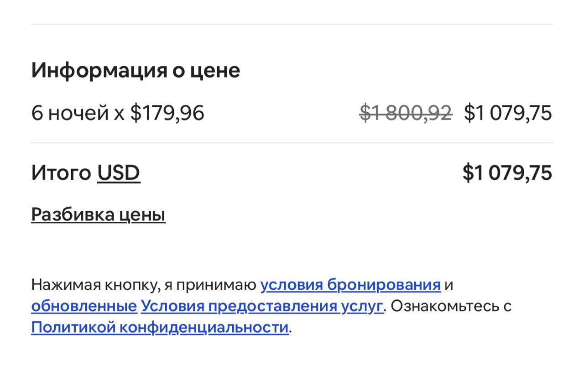Click the divider line above the heading
The width and height of the screenshot is (584, 371).
[x=292, y=24]
